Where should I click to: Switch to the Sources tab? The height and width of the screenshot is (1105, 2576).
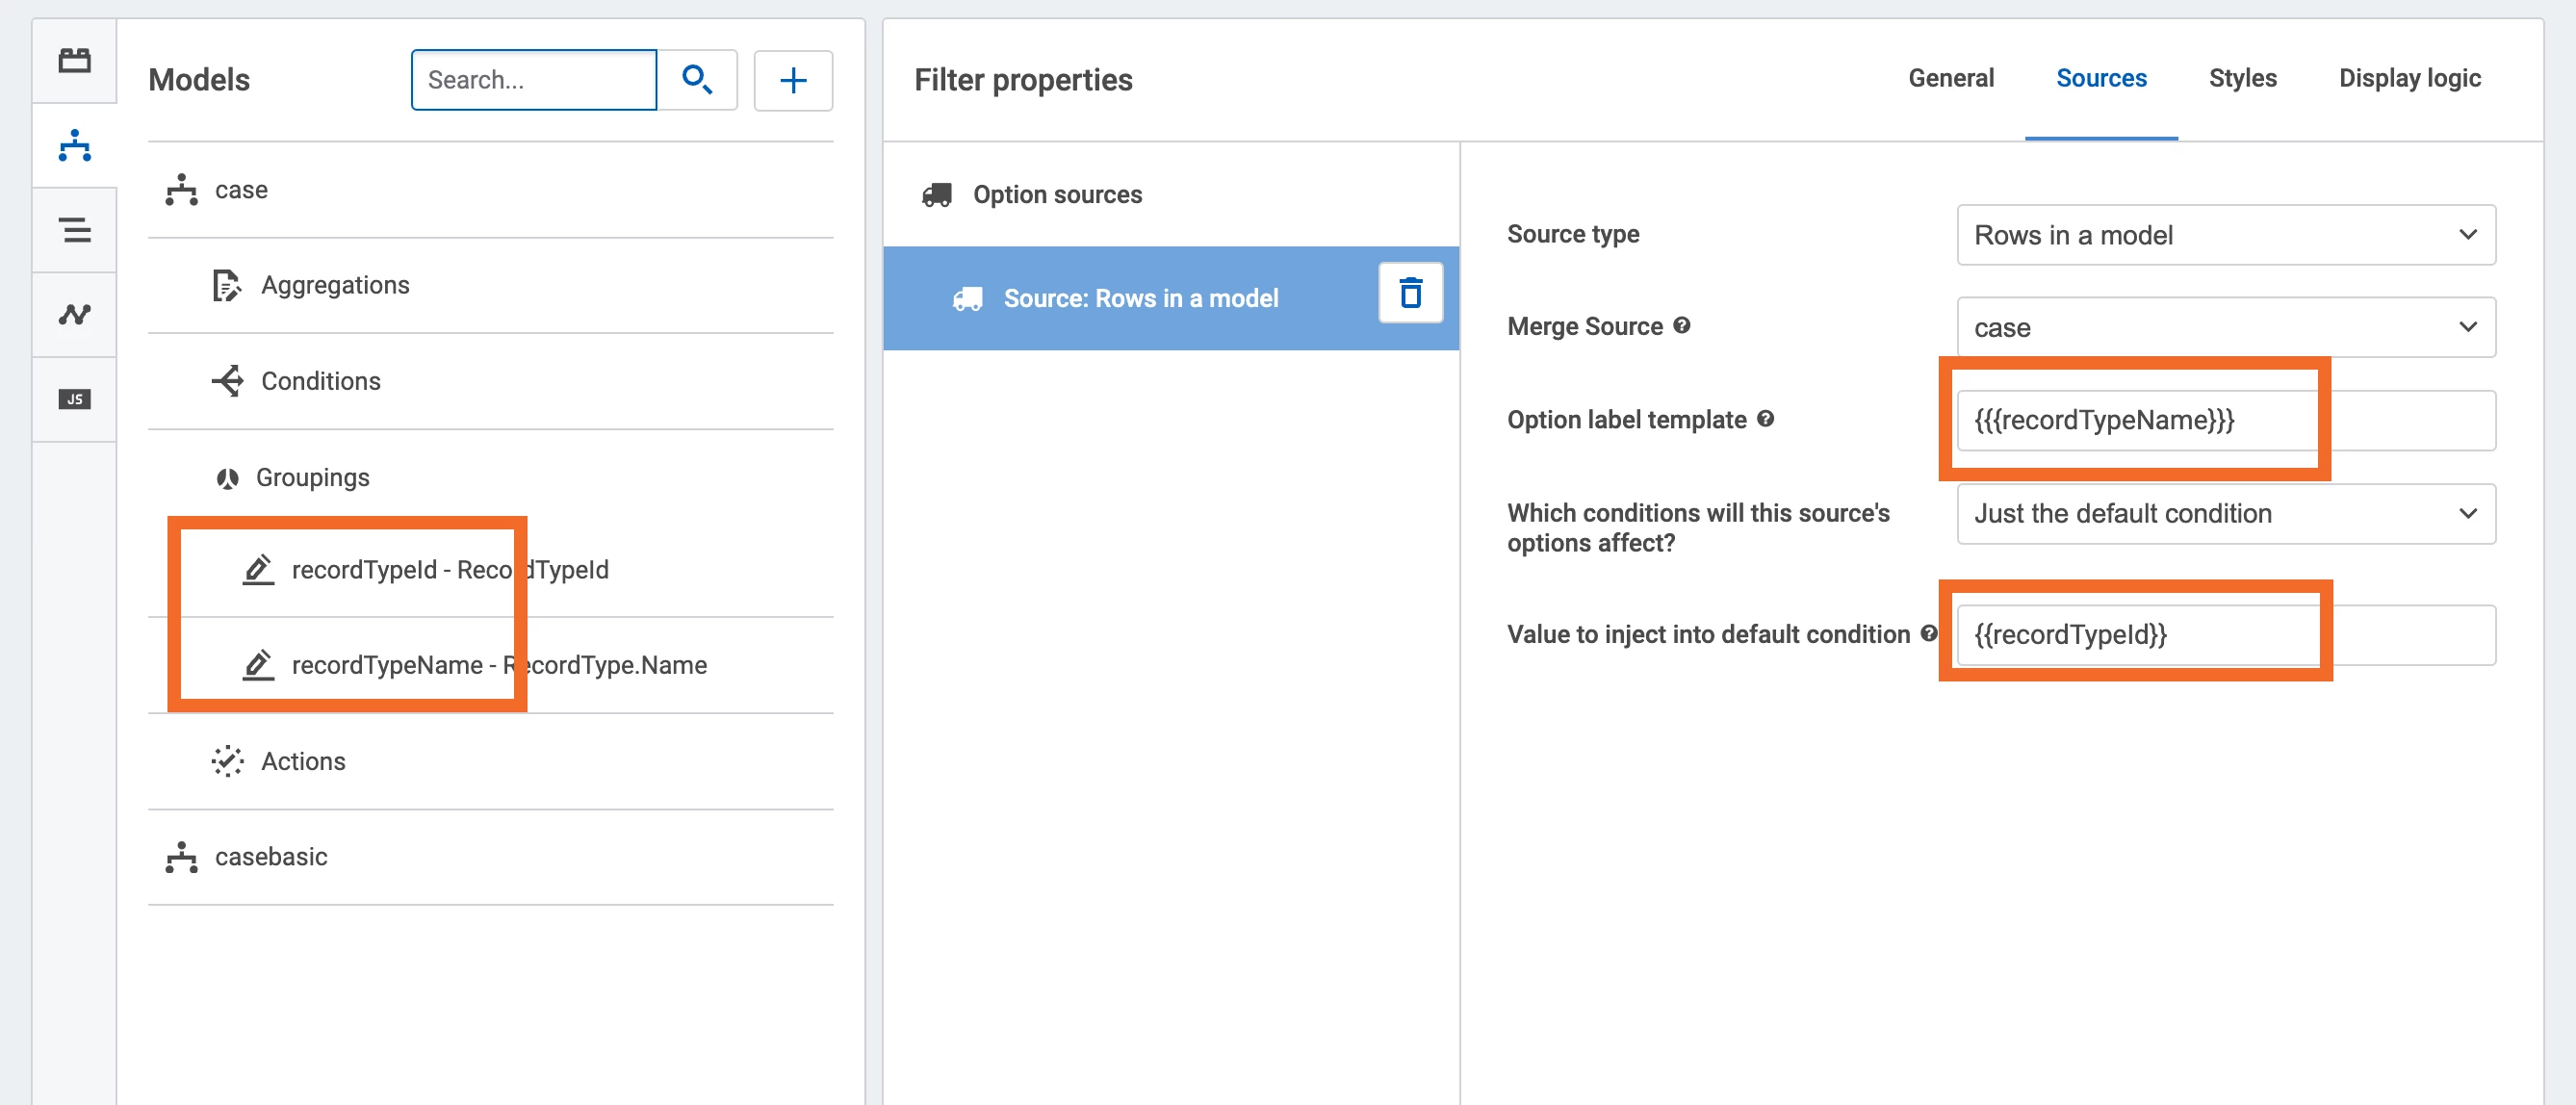(2101, 78)
